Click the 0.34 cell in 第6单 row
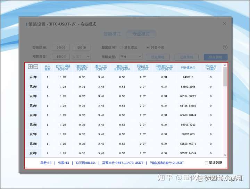Screen dimensions: 250x189 (x=164, y=125)
